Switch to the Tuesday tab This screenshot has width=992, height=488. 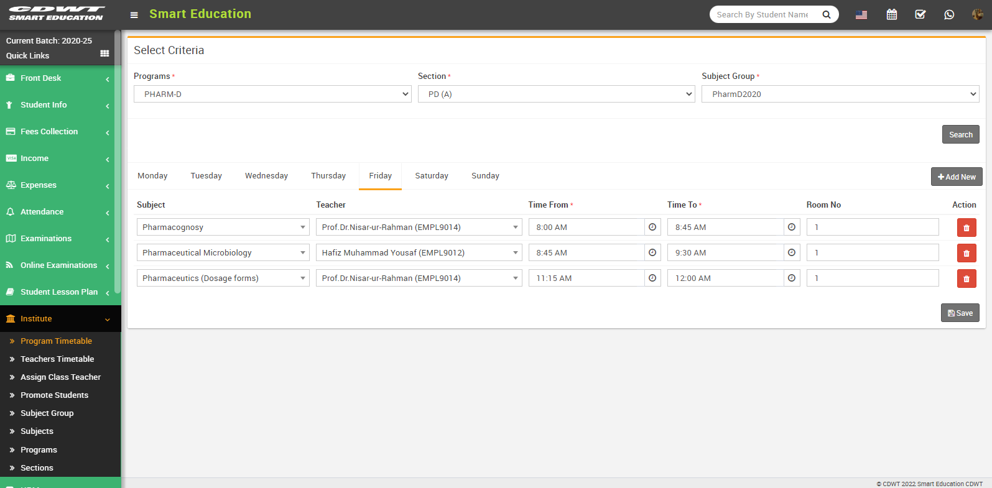pos(206,176)
